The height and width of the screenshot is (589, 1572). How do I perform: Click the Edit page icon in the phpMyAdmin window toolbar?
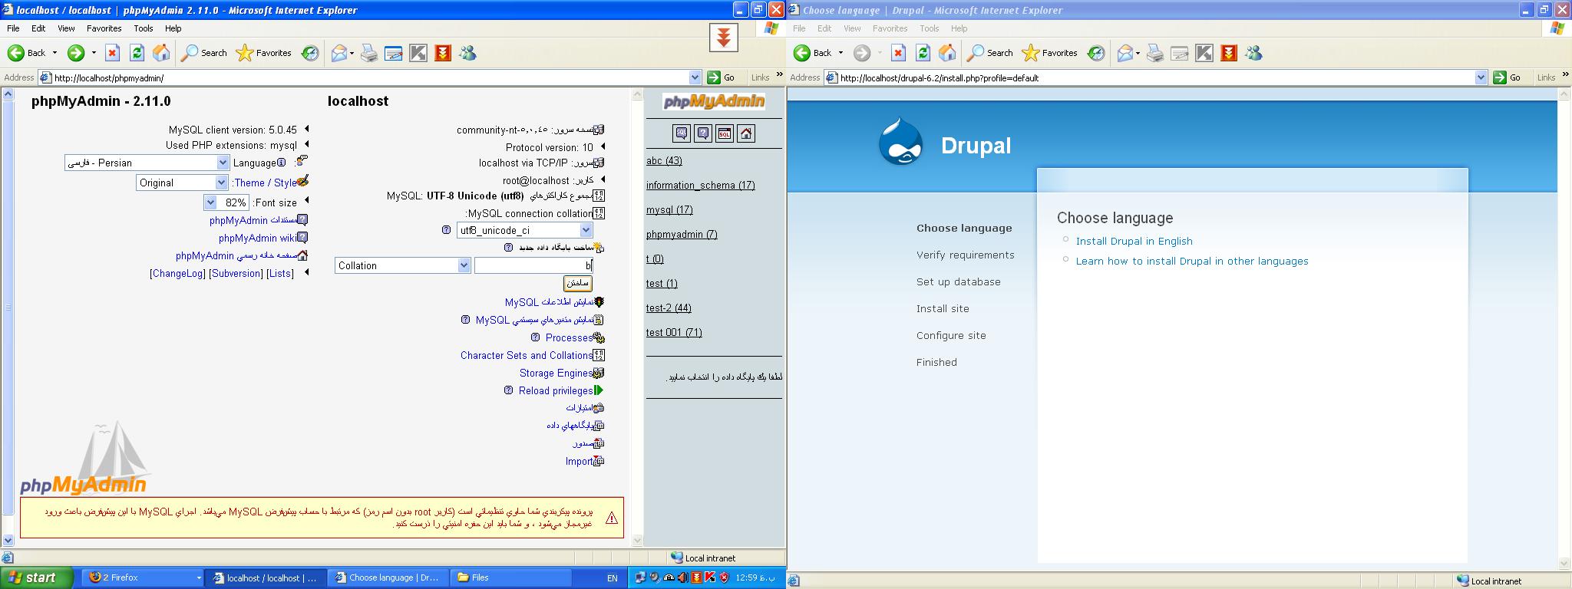point(394,53)
